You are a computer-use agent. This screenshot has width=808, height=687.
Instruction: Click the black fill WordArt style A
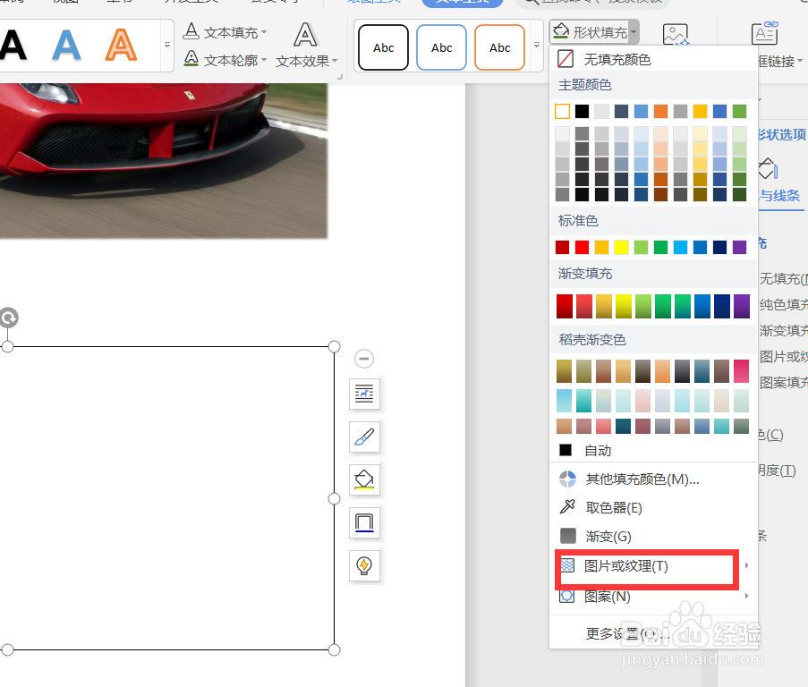[x=13, y=45]
